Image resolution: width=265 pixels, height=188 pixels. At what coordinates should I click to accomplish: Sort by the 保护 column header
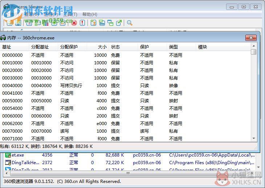[152, 47]
